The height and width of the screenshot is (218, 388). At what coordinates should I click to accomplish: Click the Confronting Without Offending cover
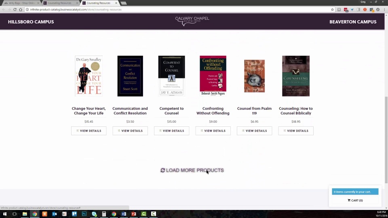(213, 76)
